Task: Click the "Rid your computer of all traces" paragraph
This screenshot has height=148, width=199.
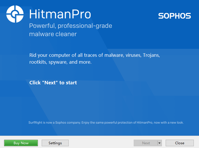Action: [95, 59]
